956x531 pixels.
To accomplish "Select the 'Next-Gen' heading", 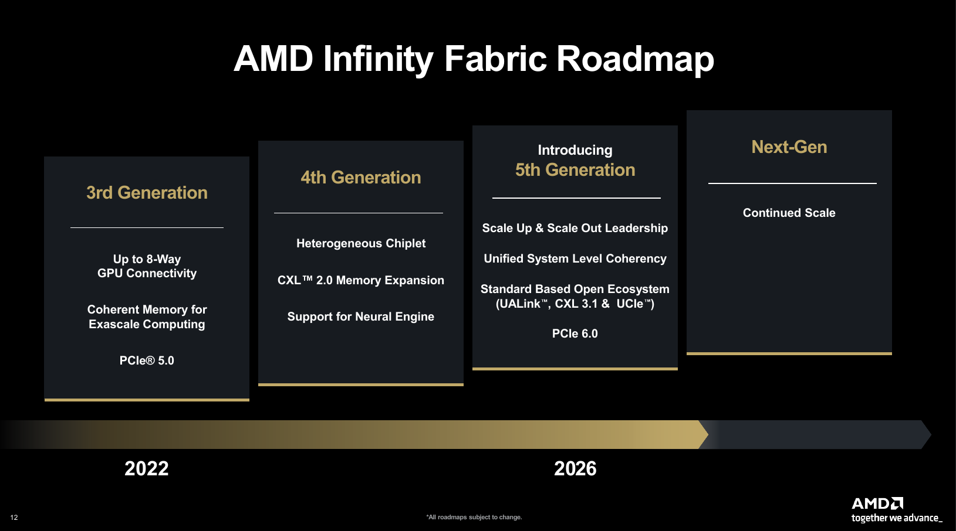I will 789,147.
